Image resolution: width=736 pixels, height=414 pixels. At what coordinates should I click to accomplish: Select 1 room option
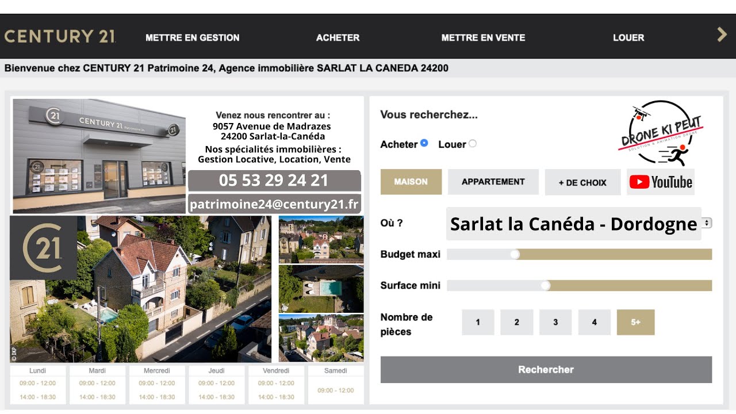tap(478, 322)
